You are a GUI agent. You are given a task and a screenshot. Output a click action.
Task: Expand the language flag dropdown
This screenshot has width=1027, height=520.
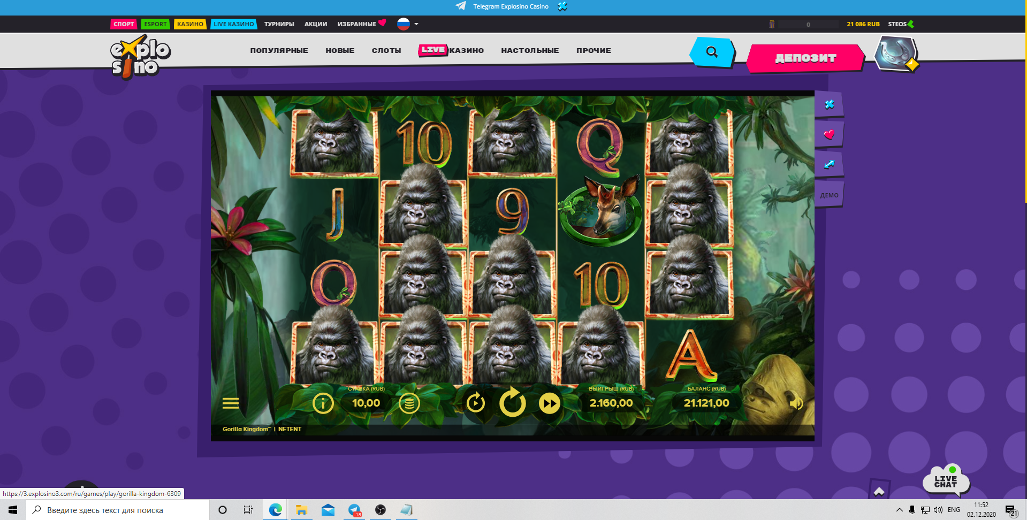[x=408, y=24]
